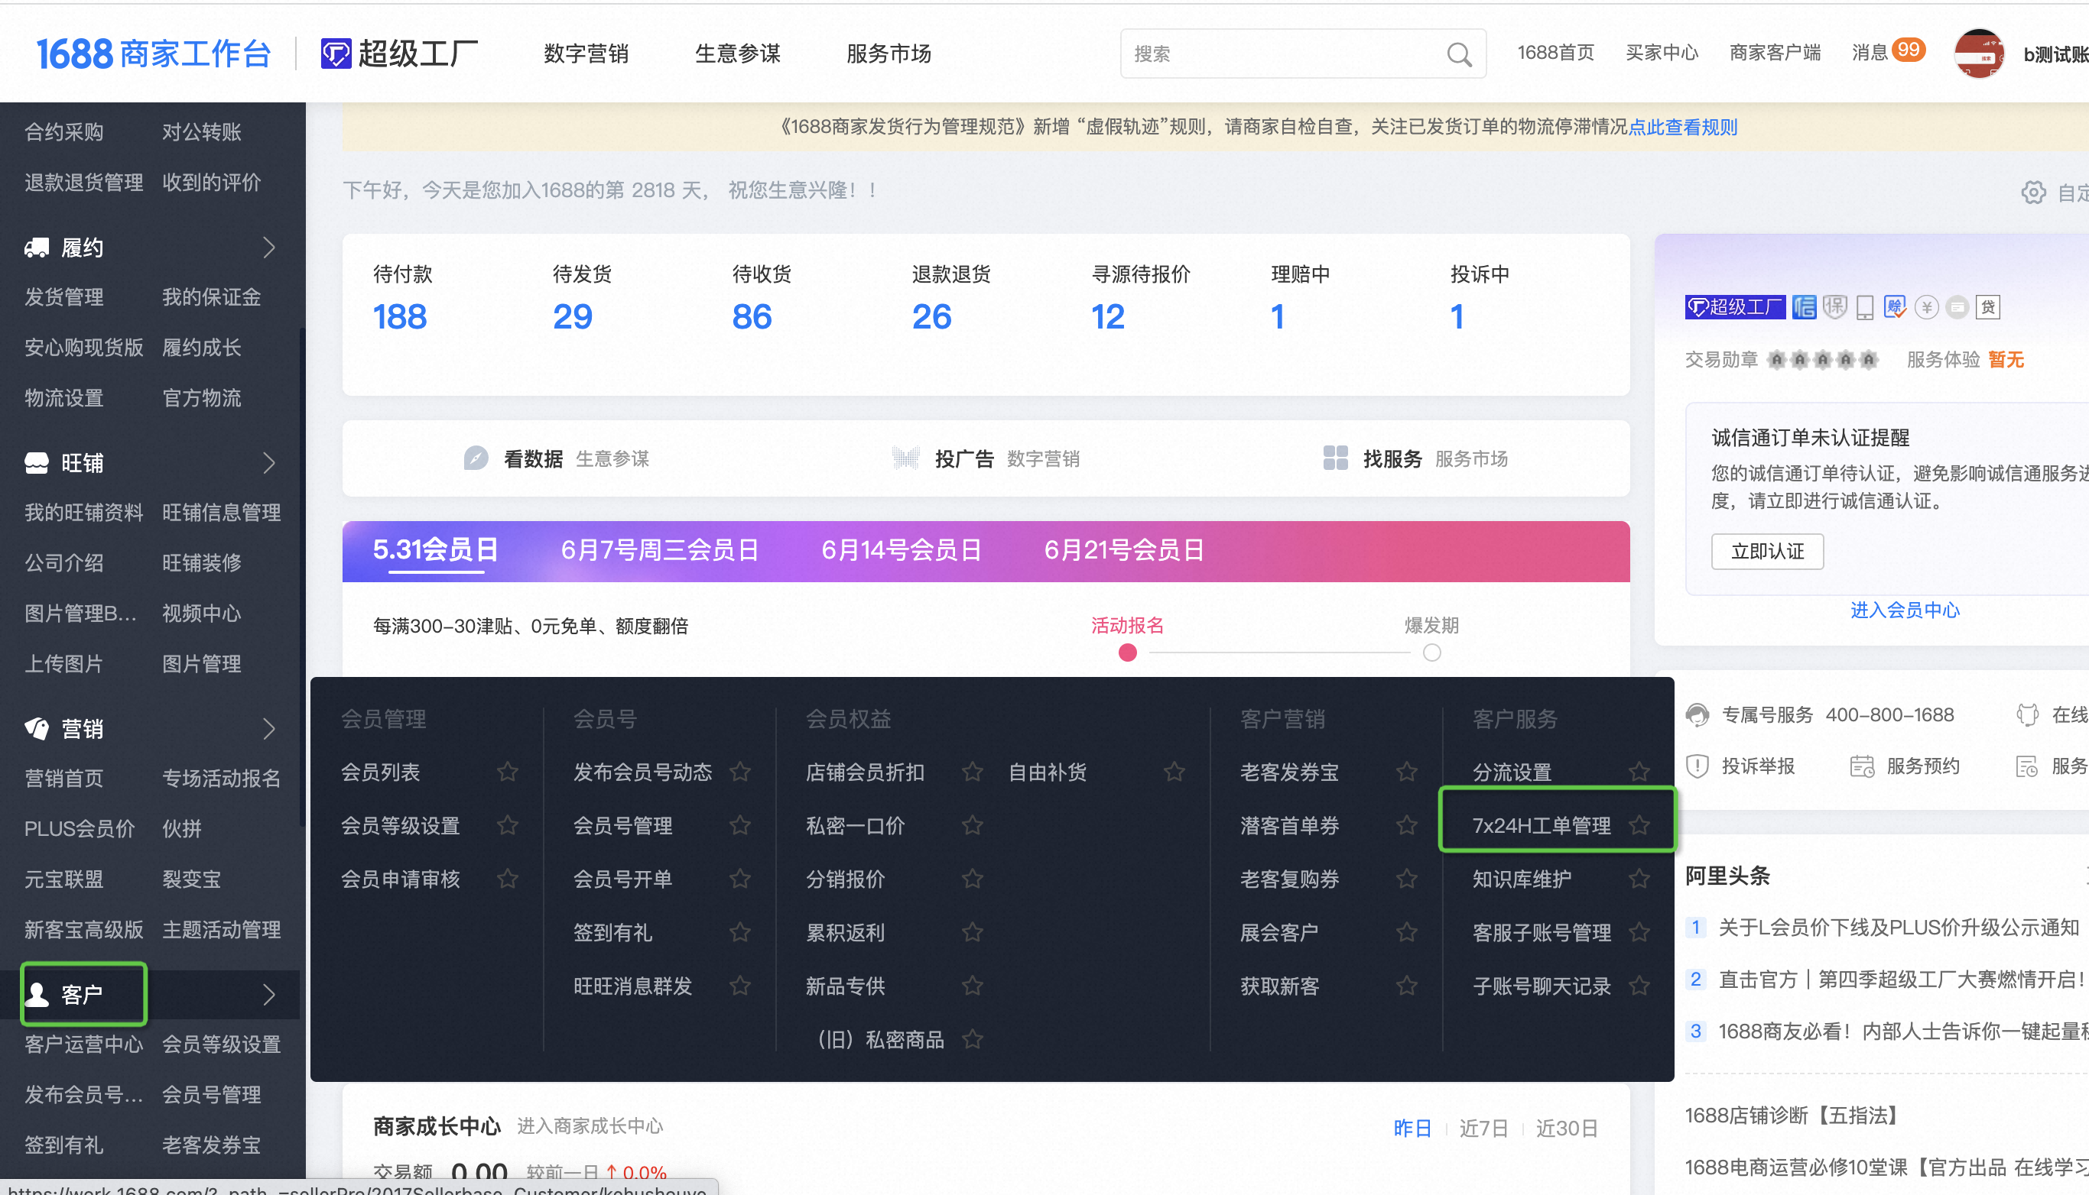
Task: Open 7x24H工单管理 menu item
Action: [x=1542, y=825]
